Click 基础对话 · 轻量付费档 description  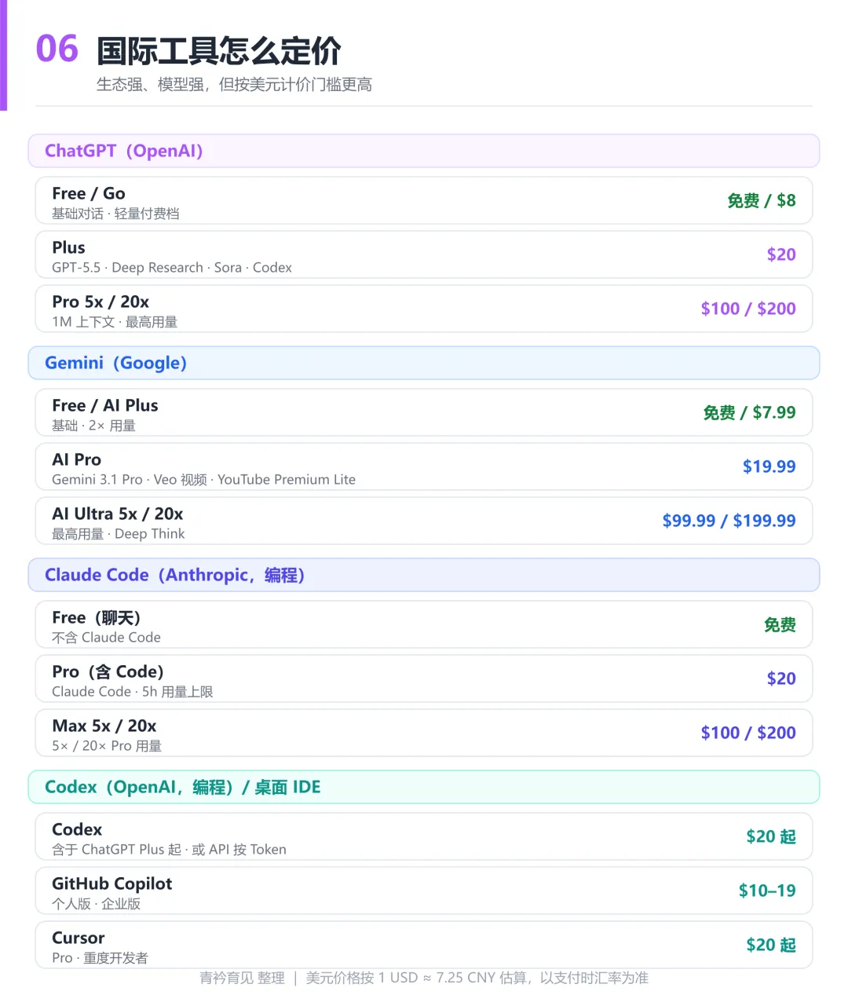[115, 214]
